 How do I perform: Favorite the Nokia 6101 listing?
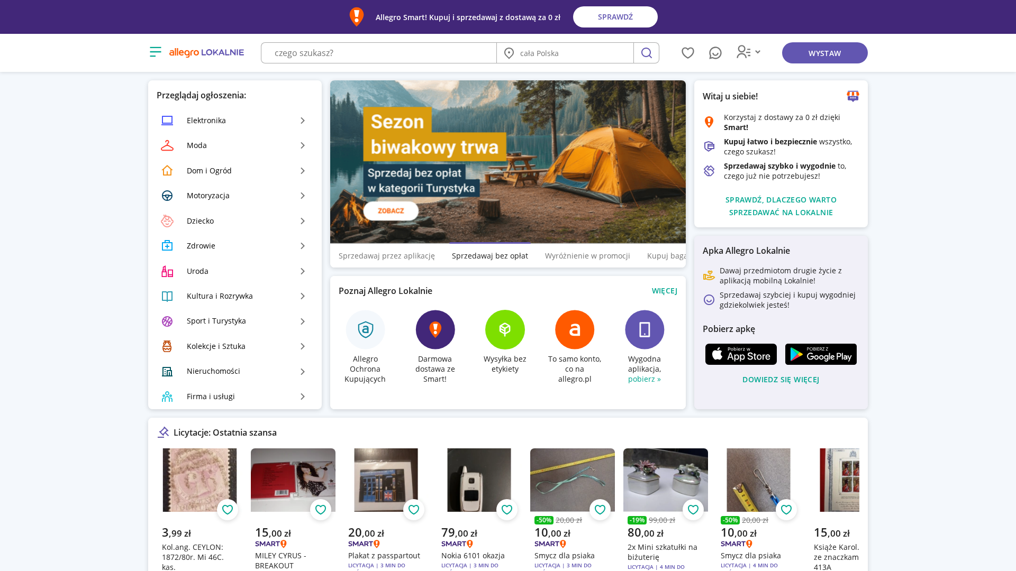click(507, 510)
